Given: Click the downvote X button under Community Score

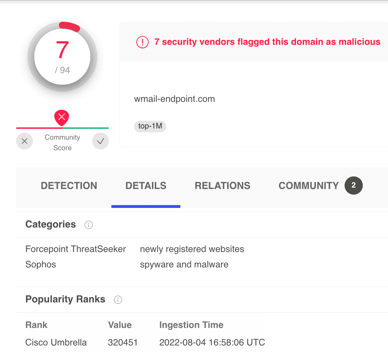Looking at the screenshot, I should pyautogui.click(x=25, y=141).
